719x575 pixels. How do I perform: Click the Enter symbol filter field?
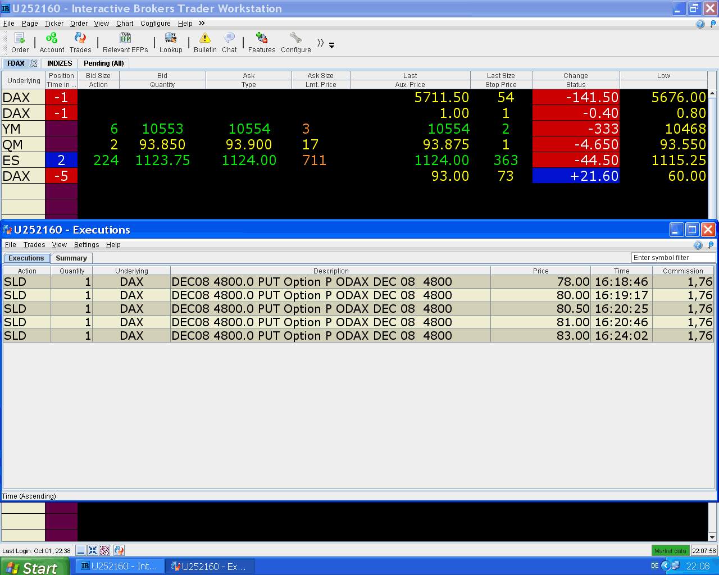tap(674, 258)
